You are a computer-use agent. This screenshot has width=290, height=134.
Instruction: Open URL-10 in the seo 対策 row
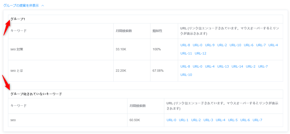pos(235,45)
